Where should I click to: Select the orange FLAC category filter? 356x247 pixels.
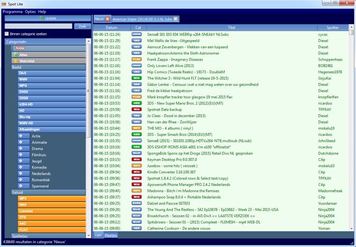click(x=52, y=230)
